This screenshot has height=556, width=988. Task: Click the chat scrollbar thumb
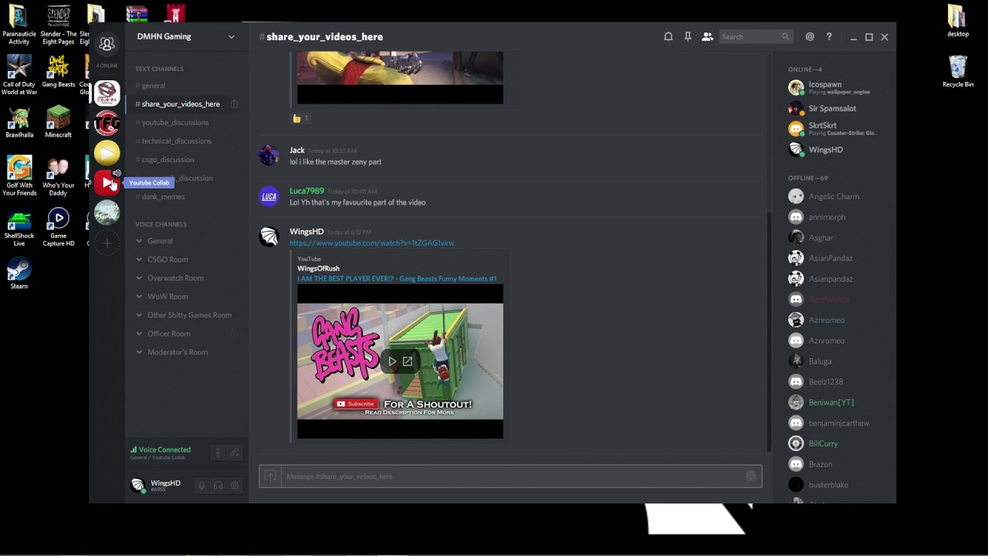point(767,331)
